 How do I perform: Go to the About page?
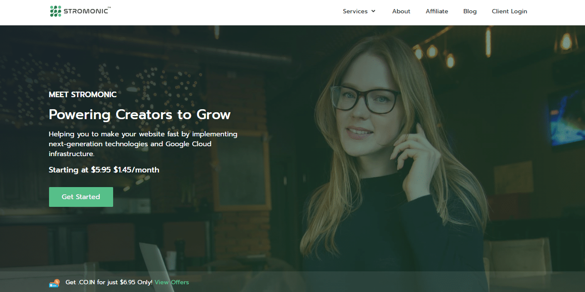(x=401, y=11)
